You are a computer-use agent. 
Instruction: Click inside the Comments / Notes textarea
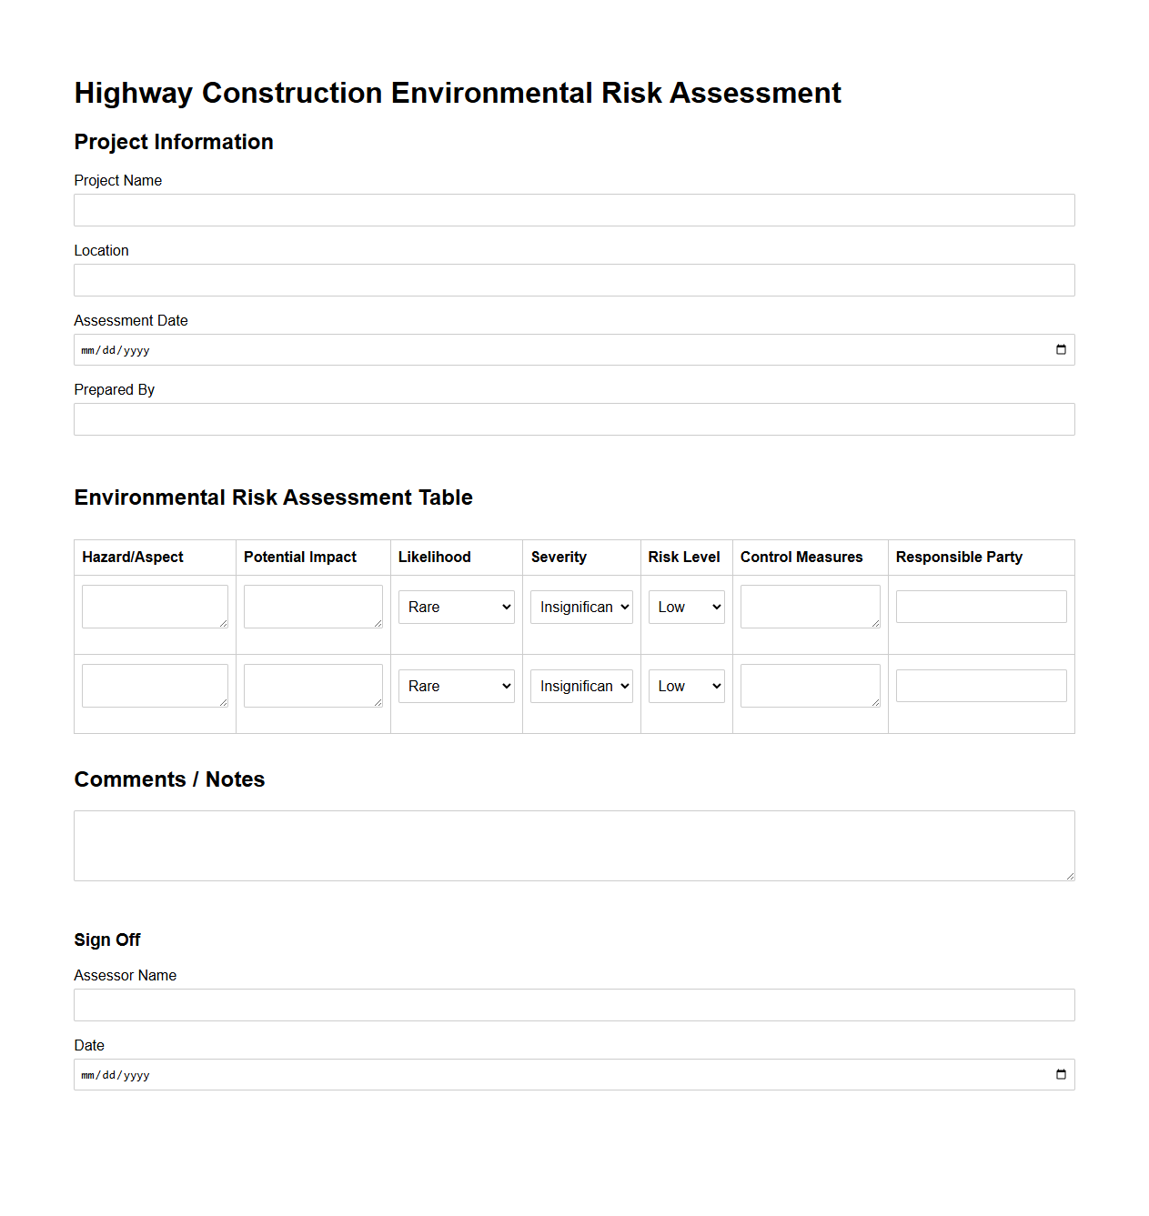[x=574, y=845]
